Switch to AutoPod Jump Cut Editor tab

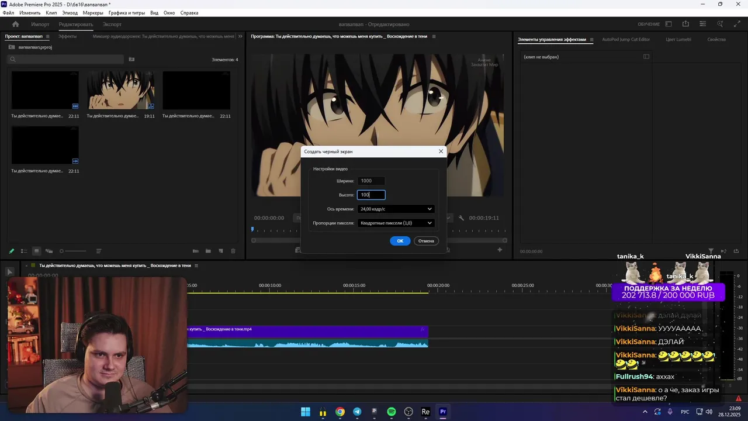tap(626, 40)
